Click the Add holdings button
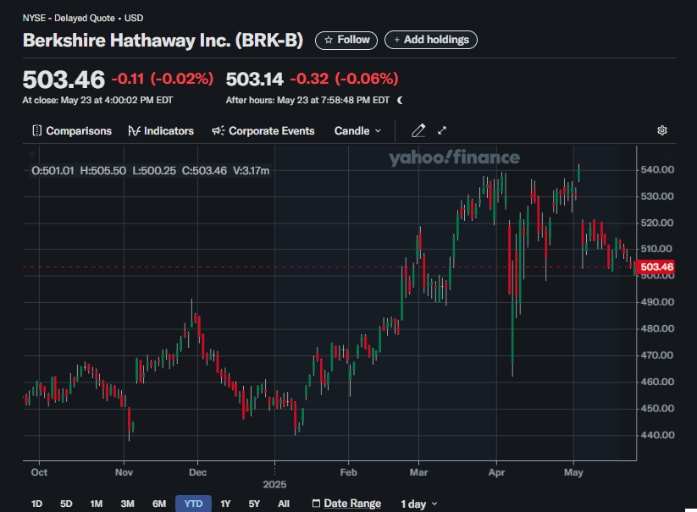Image resolution: width=697 pixels, height=512 pixels. coord(431,40)
